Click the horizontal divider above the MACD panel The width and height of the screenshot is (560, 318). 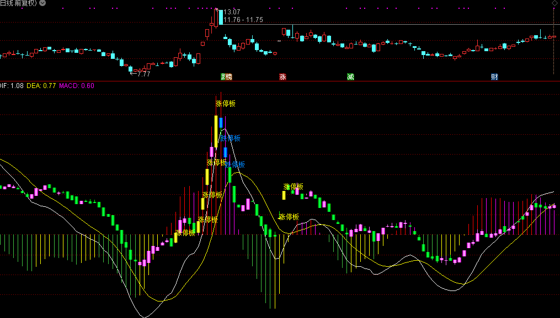276,80
